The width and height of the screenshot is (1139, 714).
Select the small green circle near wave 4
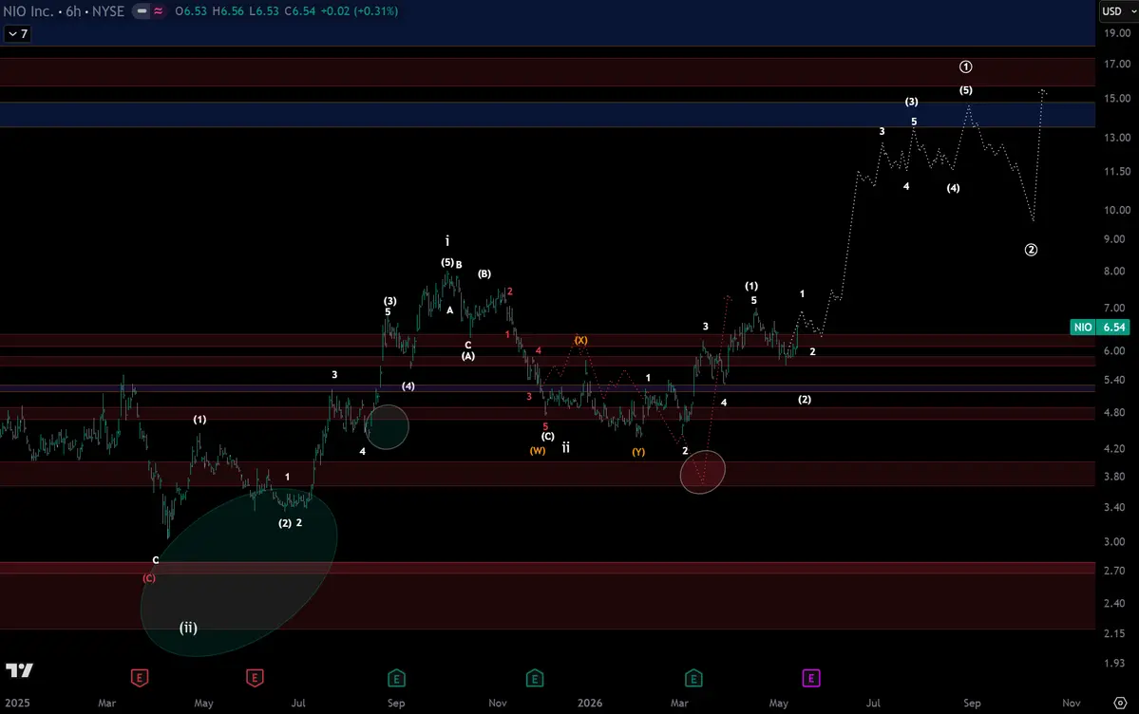pyautogui.click(x=388, y=426)
